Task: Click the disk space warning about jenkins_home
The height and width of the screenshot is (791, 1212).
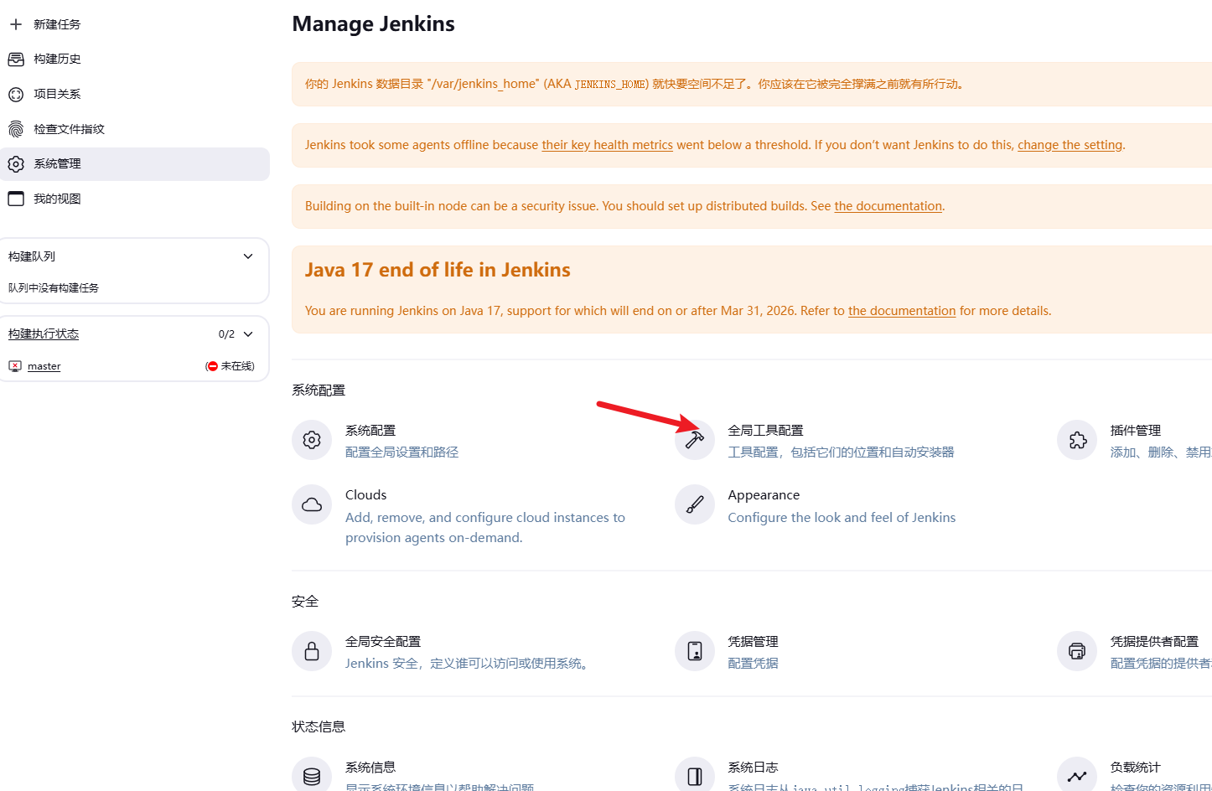Action: pyautogui.click(x=634, y=84)
